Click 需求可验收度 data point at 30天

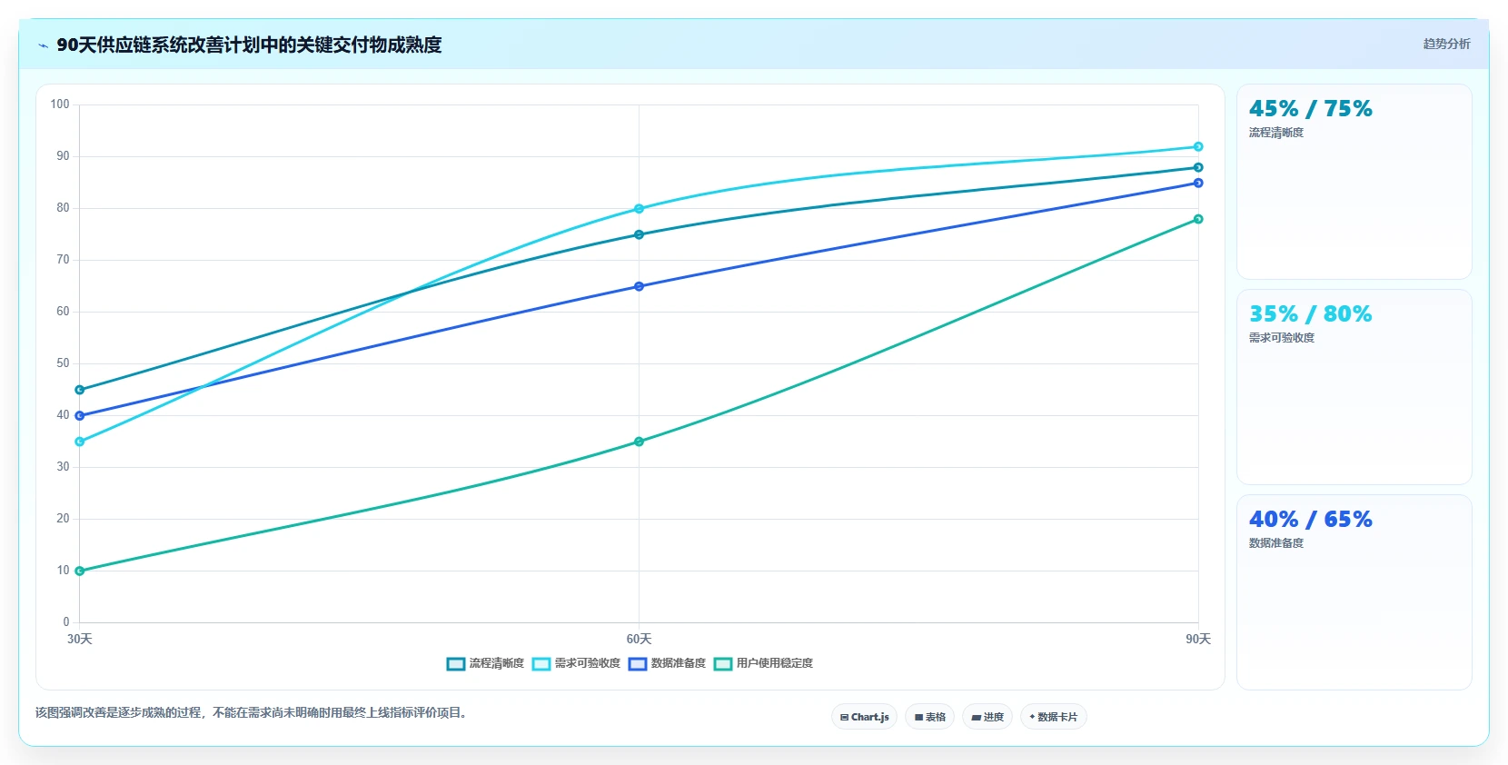click(x=80, y=442)
